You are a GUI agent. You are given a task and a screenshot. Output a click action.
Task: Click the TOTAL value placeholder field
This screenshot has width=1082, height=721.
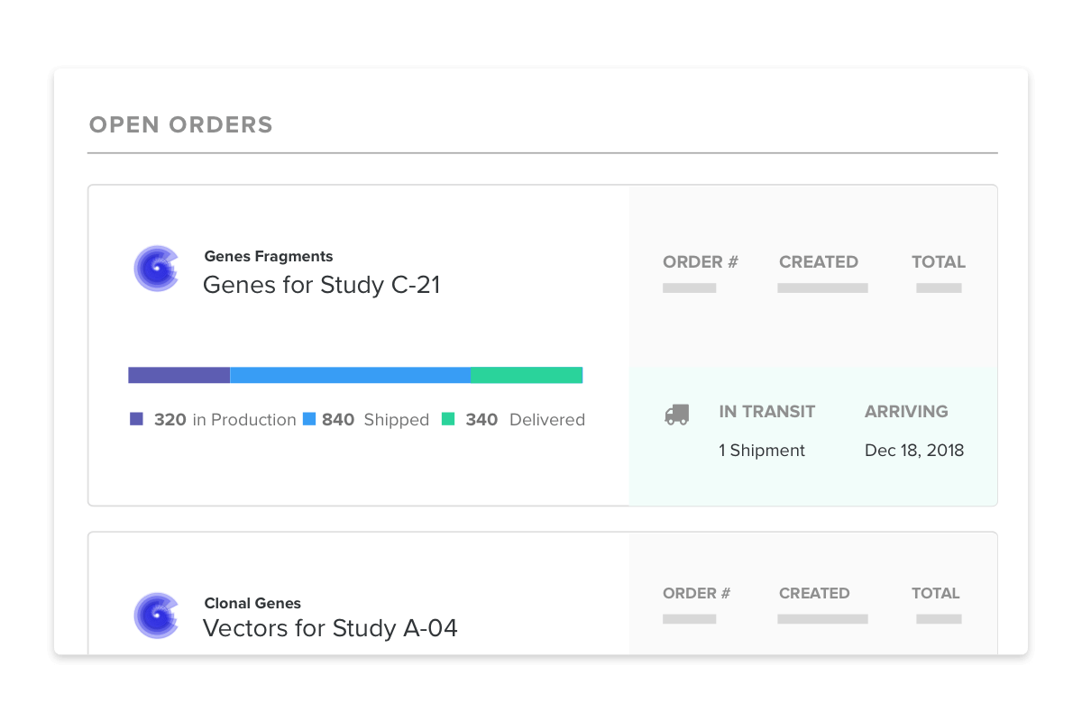tap(938, 287)
